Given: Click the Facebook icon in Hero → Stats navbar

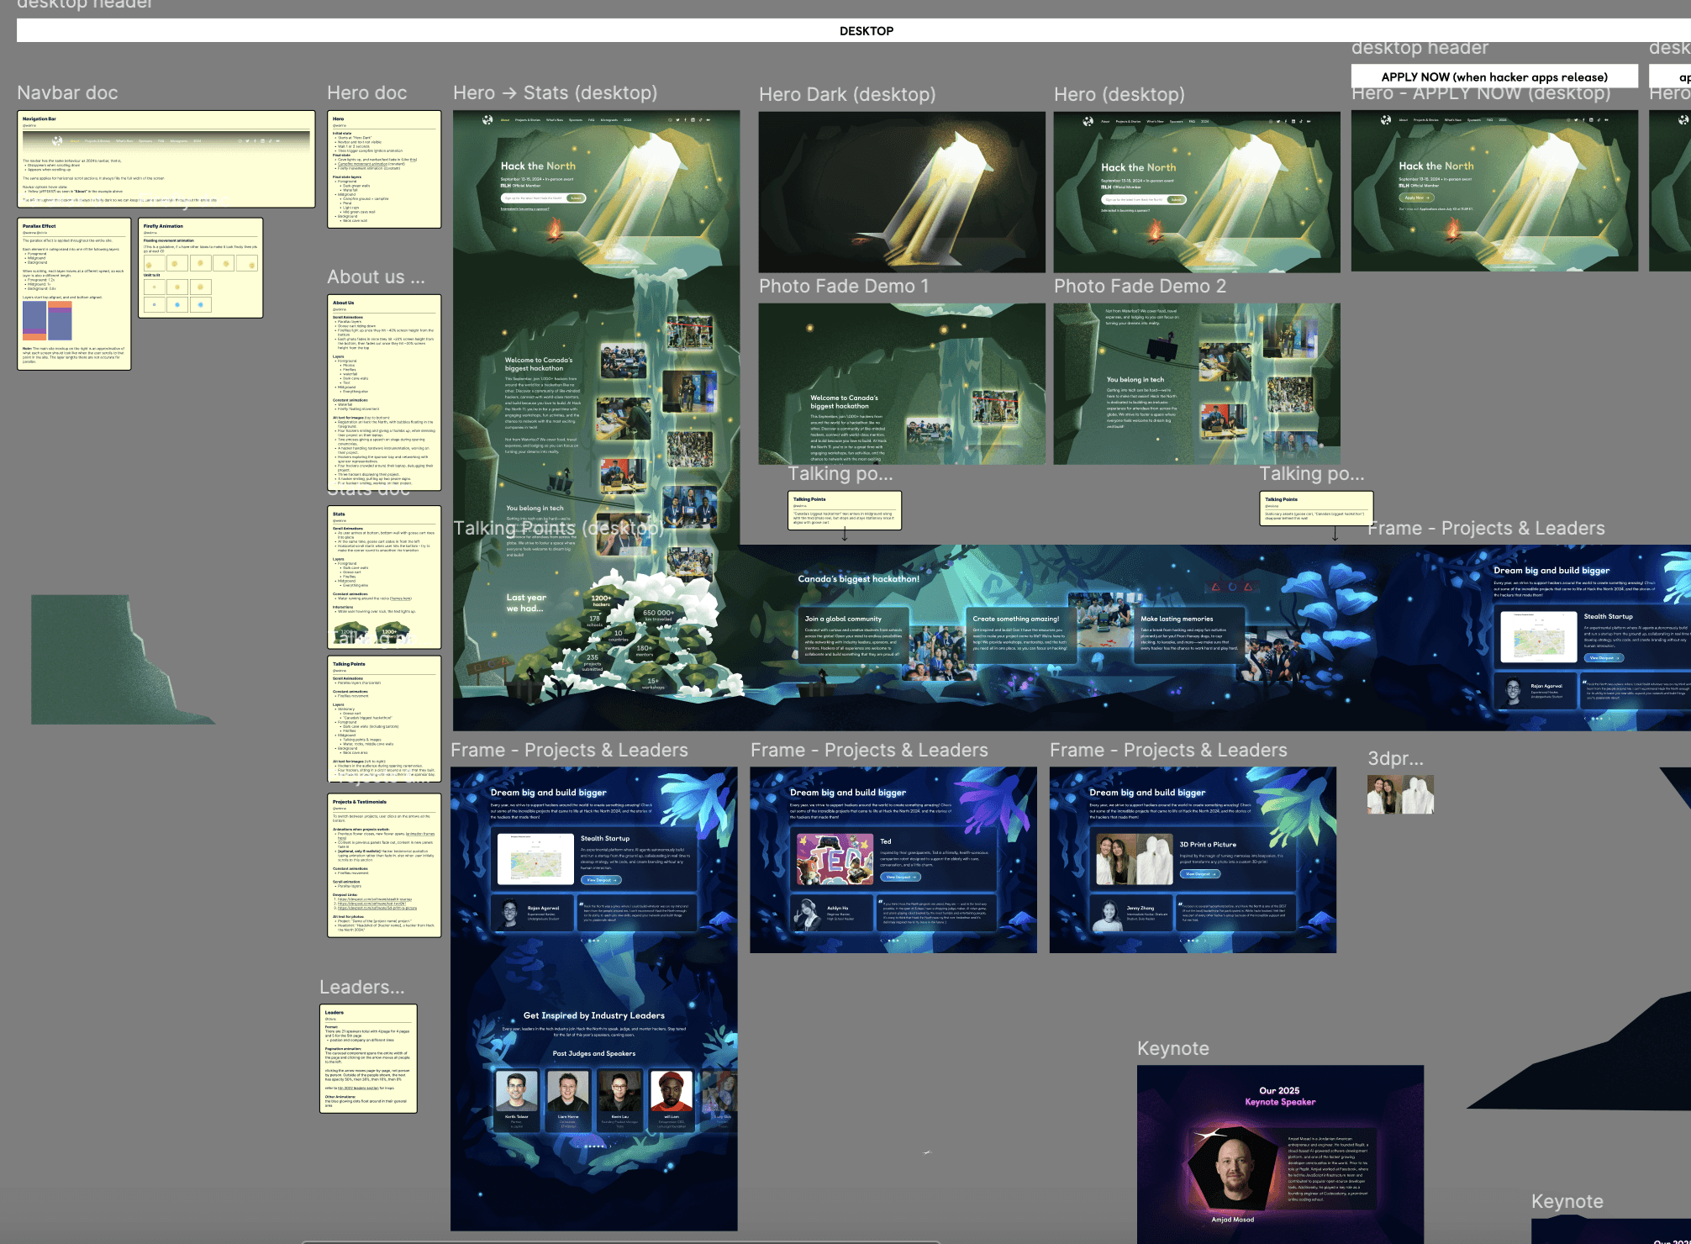Looking at the screenshot, I should coord(685,120).
